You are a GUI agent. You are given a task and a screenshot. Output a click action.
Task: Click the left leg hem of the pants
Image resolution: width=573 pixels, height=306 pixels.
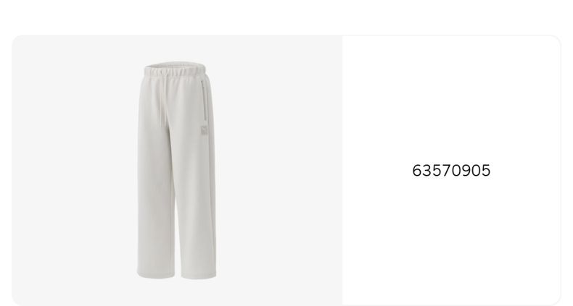tap(156, 274)
